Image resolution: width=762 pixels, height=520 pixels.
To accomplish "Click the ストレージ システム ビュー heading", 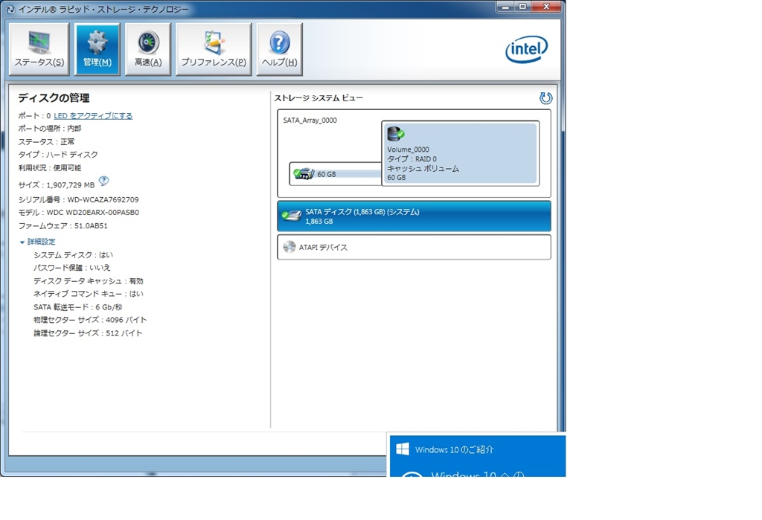I will tap(318, 97).
